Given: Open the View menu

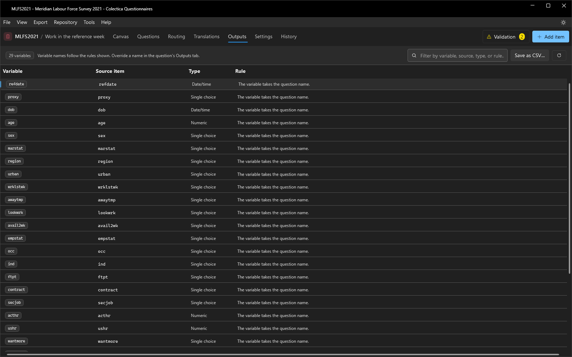Looking at the screenshot, I should pos(22,22).
